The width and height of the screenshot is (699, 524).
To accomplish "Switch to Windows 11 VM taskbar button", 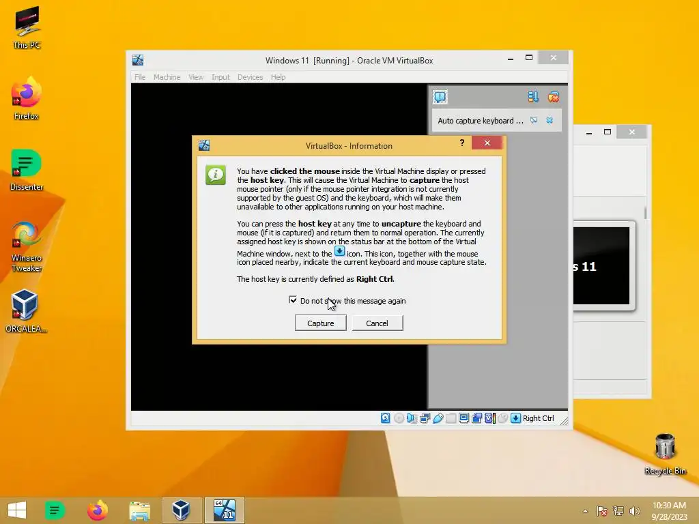I will pos(224,510).
